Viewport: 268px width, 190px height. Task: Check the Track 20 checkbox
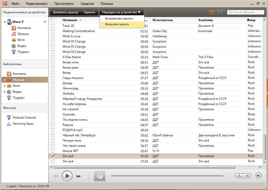pos(53,26)
